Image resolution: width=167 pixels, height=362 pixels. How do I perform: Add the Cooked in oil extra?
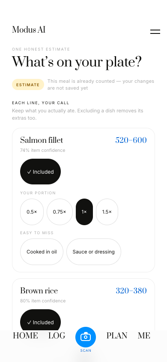pyautogui.click(x=42, y=252)
